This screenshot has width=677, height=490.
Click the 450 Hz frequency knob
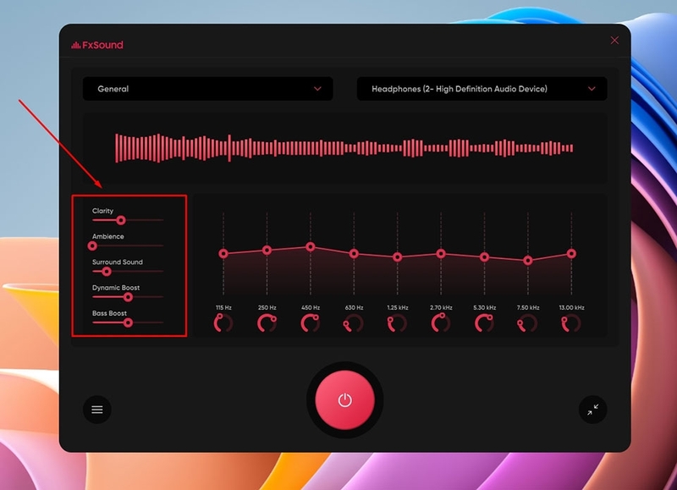click(x=311, y=323)
